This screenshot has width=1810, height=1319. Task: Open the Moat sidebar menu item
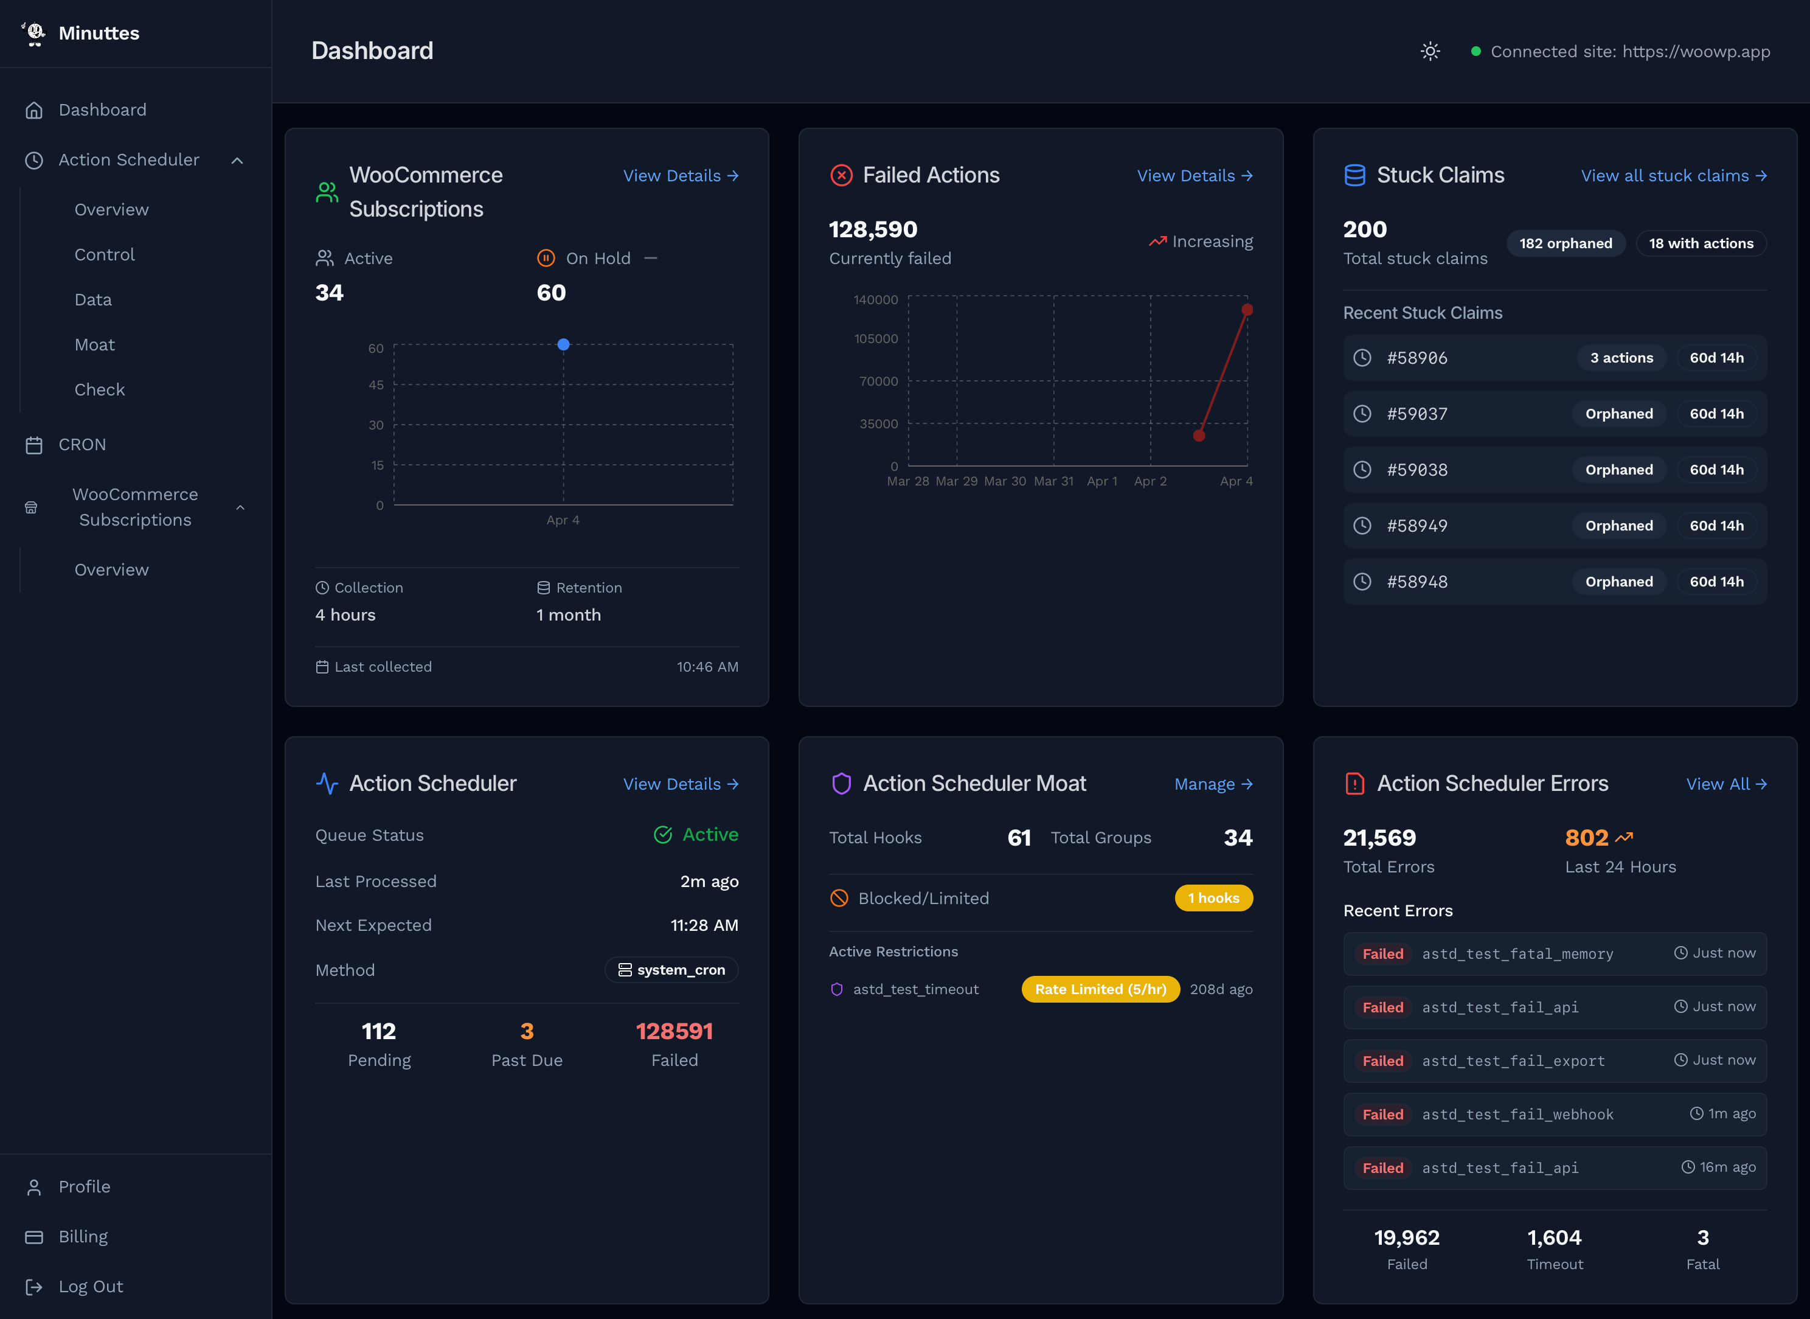94,344
